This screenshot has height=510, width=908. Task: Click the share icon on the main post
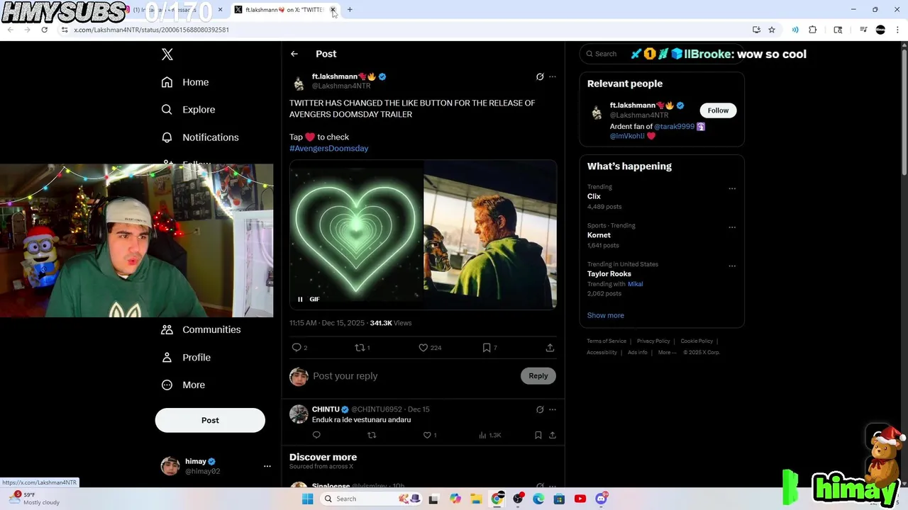[550, 348]
